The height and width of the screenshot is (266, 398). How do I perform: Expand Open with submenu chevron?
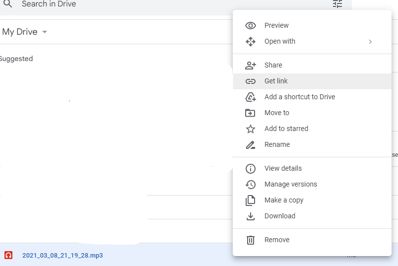pos(370,42)
